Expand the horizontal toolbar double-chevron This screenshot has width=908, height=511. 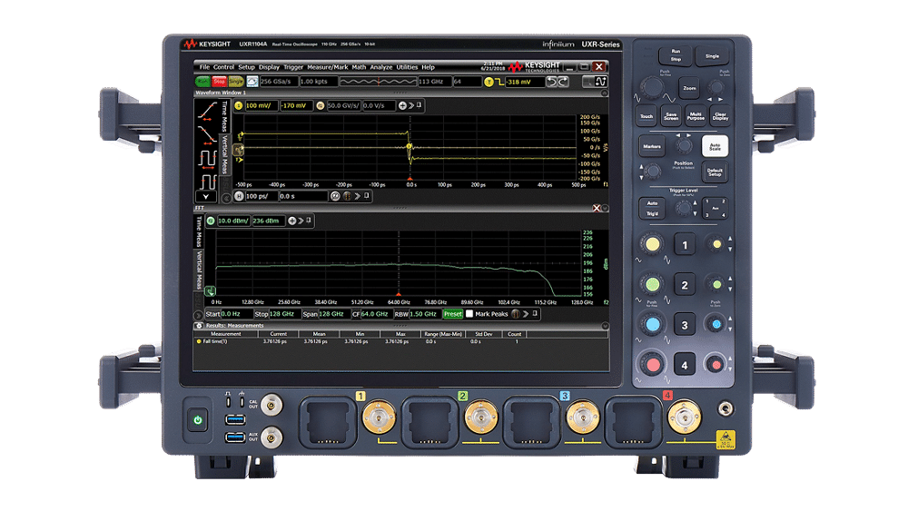coord(358,196)
